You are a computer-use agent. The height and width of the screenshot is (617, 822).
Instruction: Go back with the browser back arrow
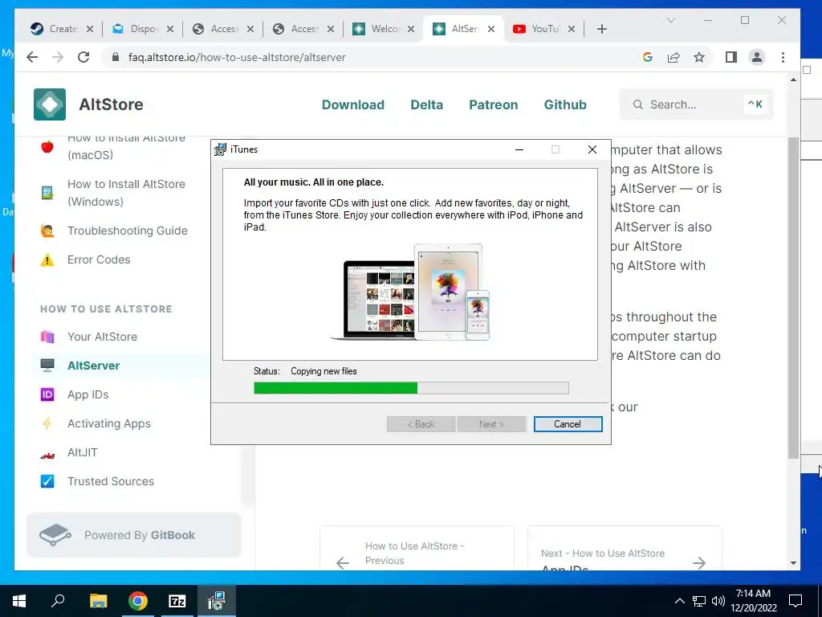pyautogui.click(x=32, y=57)
